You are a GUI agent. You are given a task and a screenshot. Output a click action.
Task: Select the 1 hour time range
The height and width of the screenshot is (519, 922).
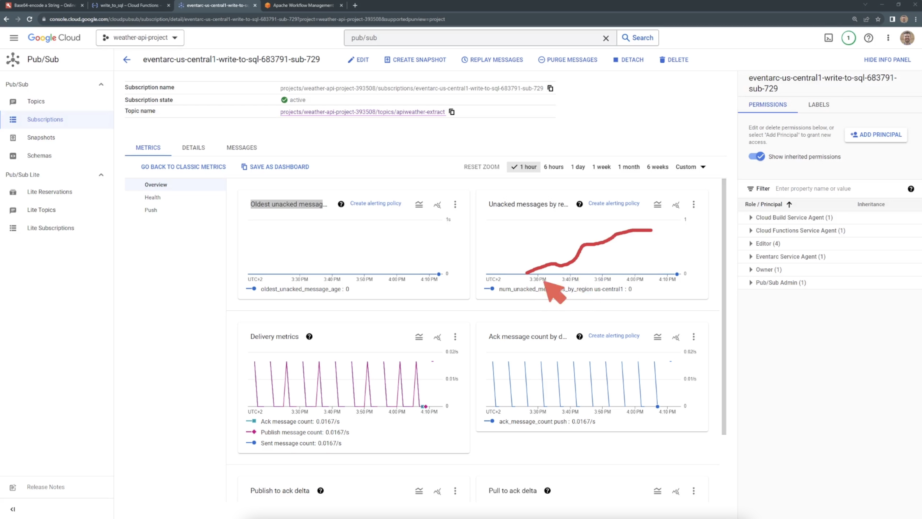[x=524, y=167]
